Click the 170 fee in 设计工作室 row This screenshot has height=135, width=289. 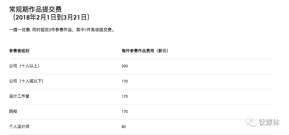[x=125, y=96]
